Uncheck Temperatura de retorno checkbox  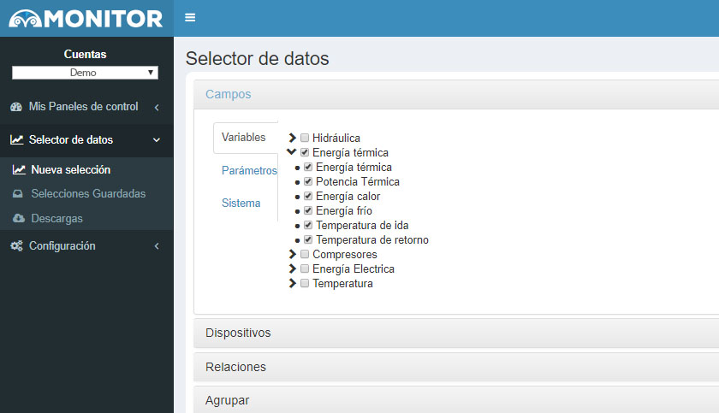pos(308,240)
